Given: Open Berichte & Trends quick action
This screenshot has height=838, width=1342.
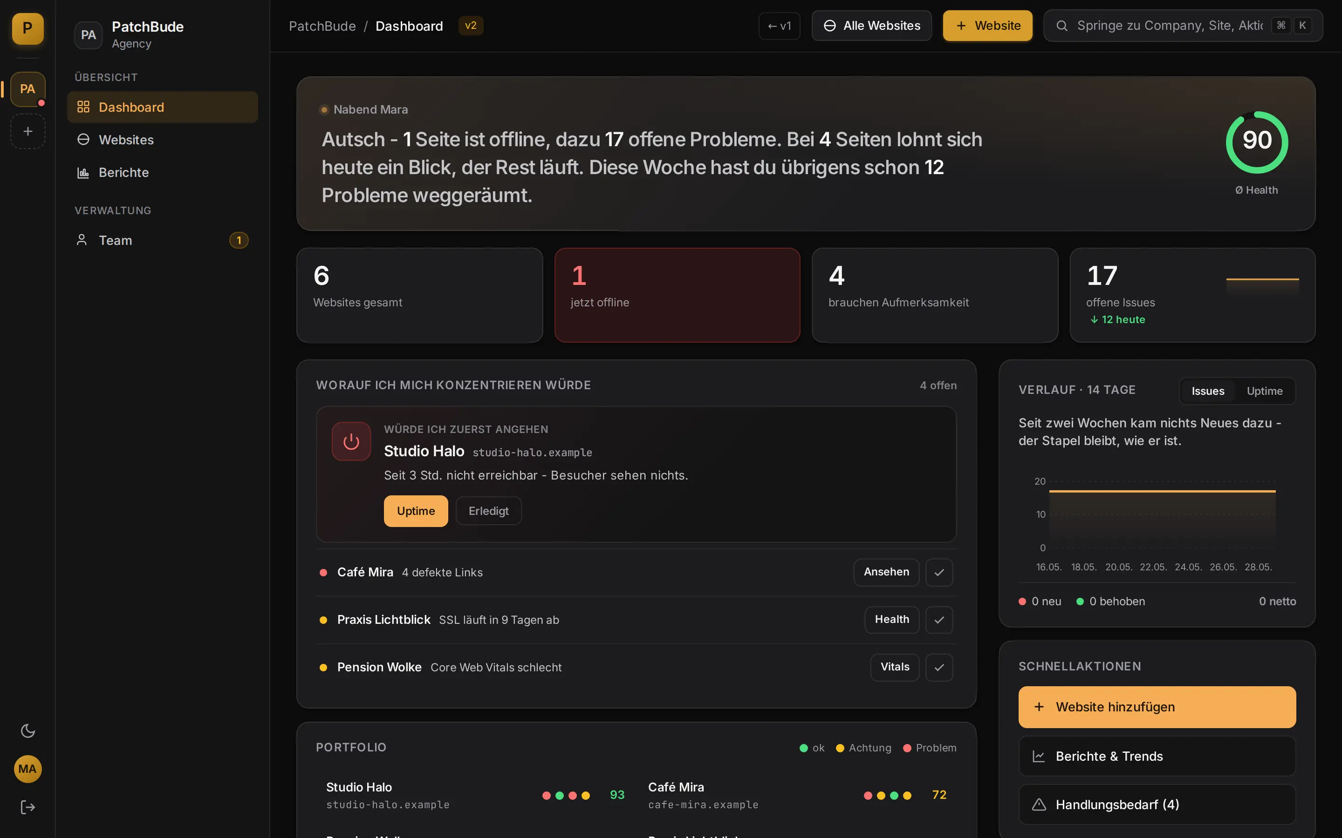Looking at the screenshot, I should (x=1157, y=757).
